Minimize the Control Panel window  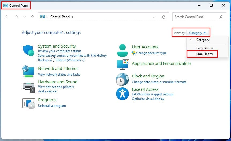point(199,5)
